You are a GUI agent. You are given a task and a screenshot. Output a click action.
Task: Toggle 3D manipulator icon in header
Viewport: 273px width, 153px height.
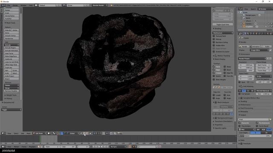[x=59, y=133]
